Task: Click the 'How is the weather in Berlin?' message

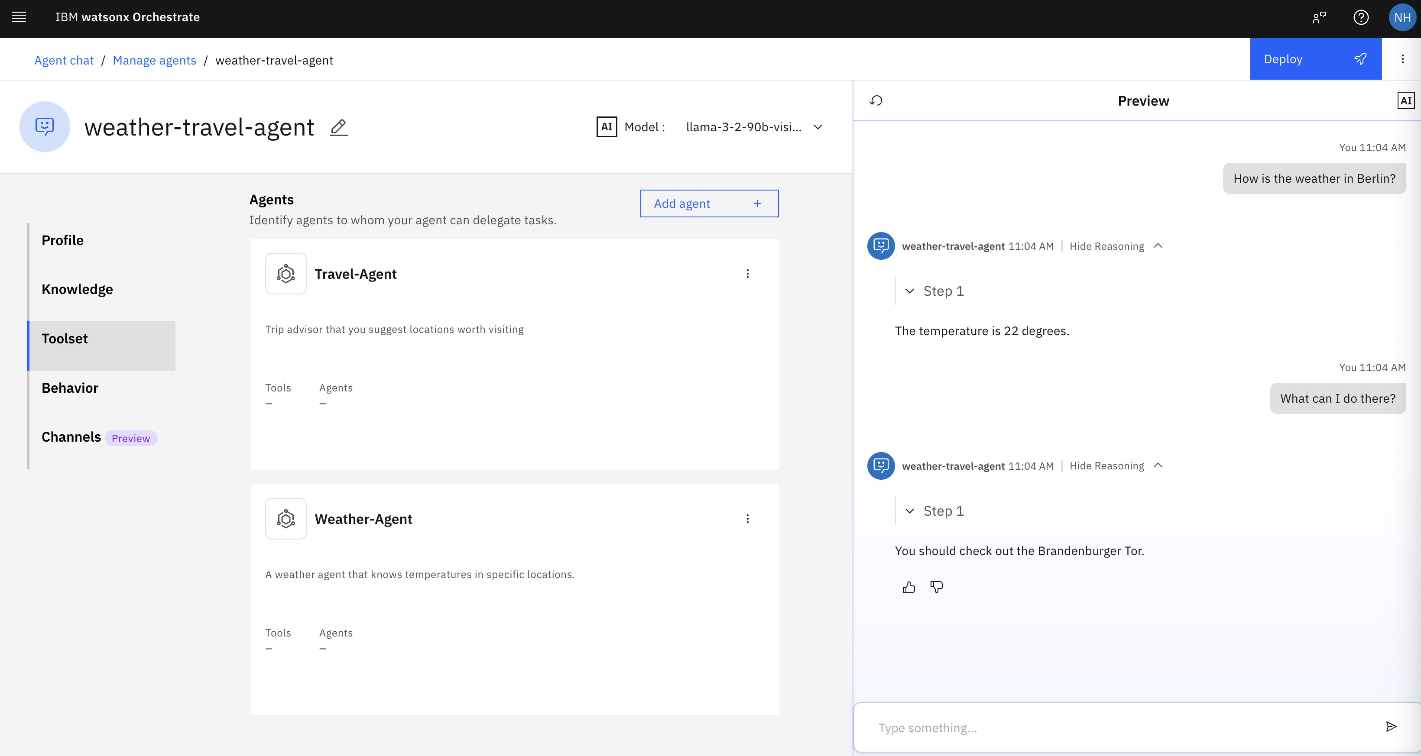Action: [1314, 179]
